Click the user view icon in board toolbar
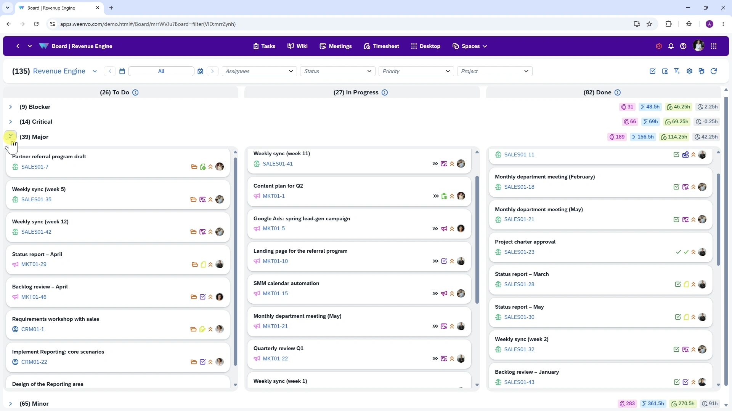The width and height of the screenshot is (732, 411). [665, 71]
